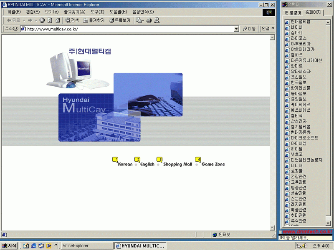Image resolution: width=334 pixels, height=250 pixels.
Task: Click the tray icon left of the speaker
Action: point(299,246)
